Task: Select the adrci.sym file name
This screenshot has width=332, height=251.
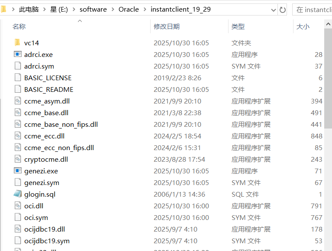Action: point(39,66)
